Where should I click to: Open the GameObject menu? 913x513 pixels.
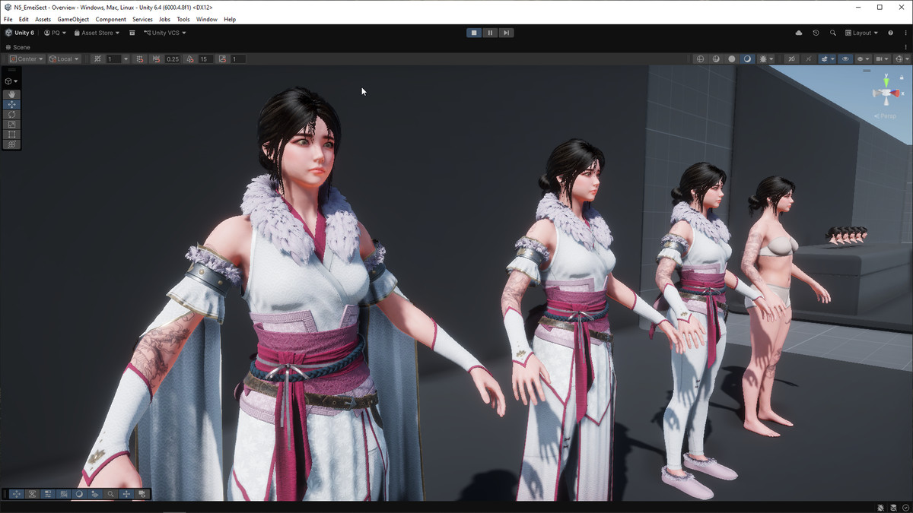click(73, 19)
